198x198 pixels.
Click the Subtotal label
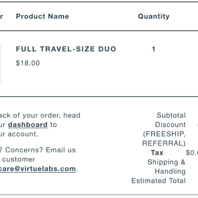tap(171, 115)
